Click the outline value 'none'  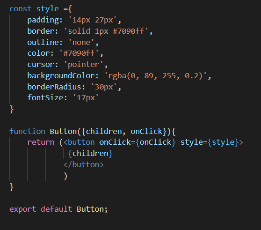pyautogui.click(x=81, y=42)
